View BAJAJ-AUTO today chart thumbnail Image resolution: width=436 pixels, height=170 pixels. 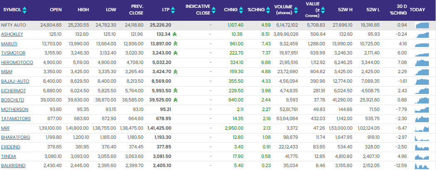(422, 81)
